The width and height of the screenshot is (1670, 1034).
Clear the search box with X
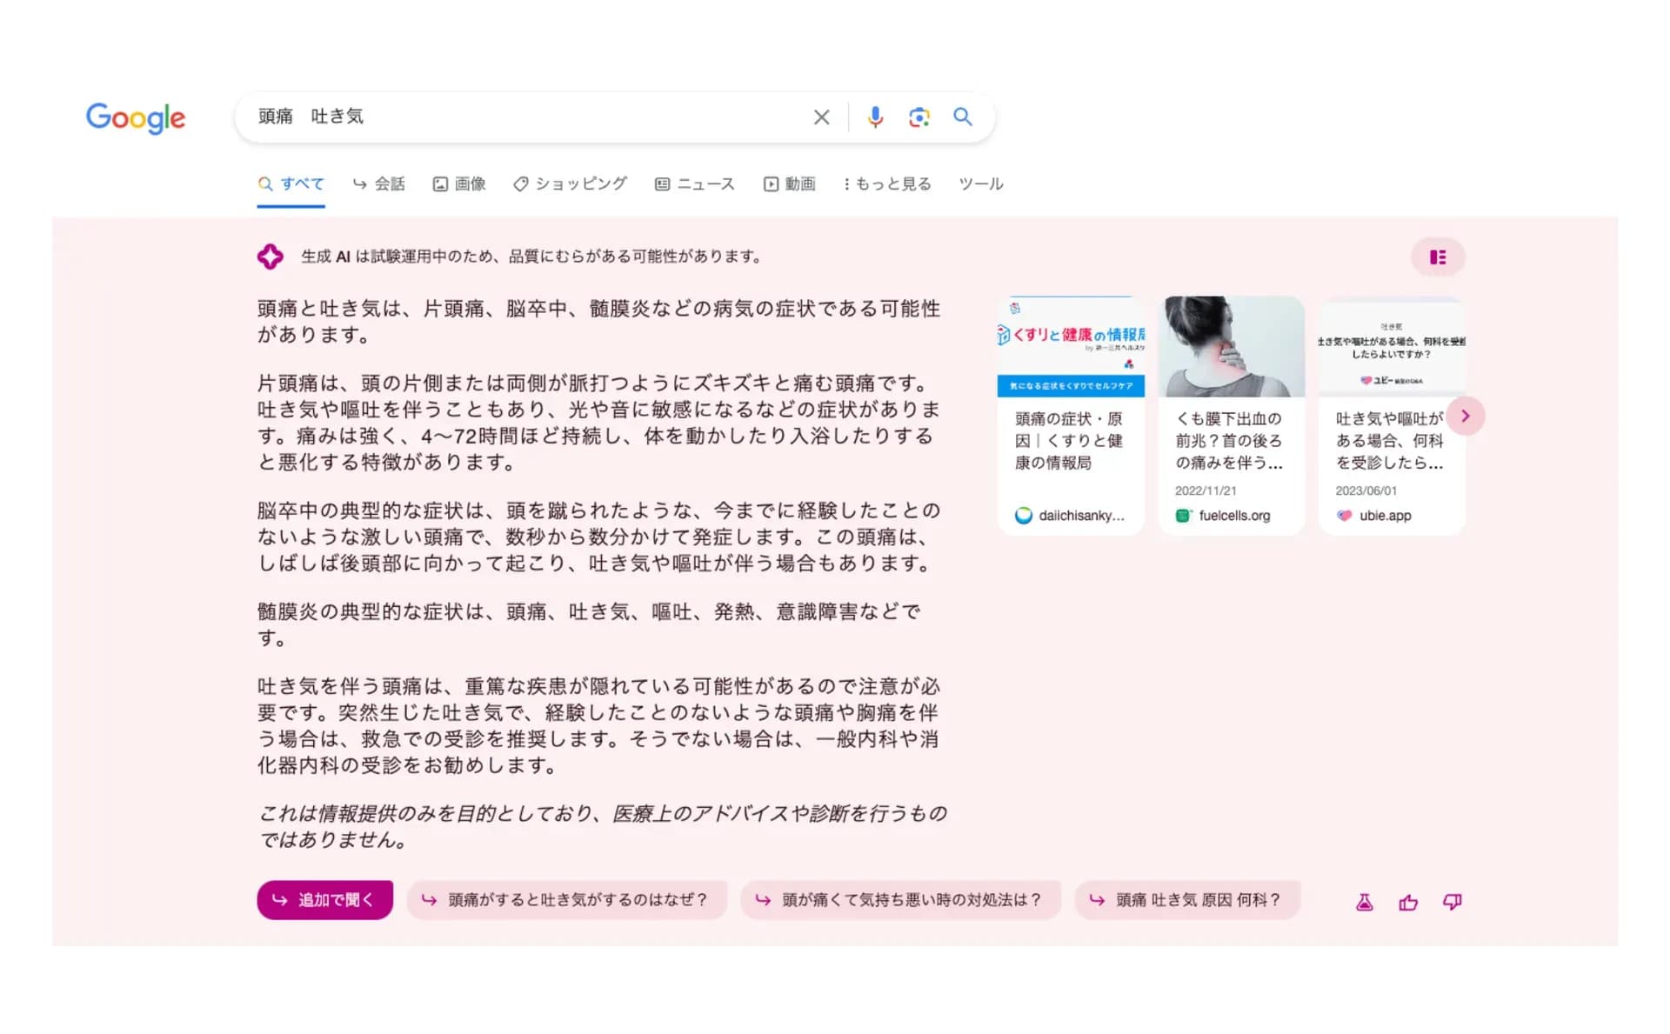[x=821, y=117]
